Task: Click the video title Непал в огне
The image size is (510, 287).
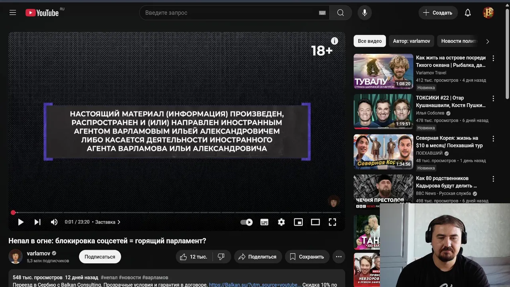Action: [107, 241]
